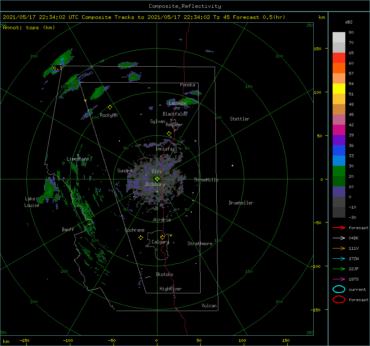Viewport: 370px width, 346px height.
Task: Click the dBZ legend heading
Action: click(x=349, y=22)
